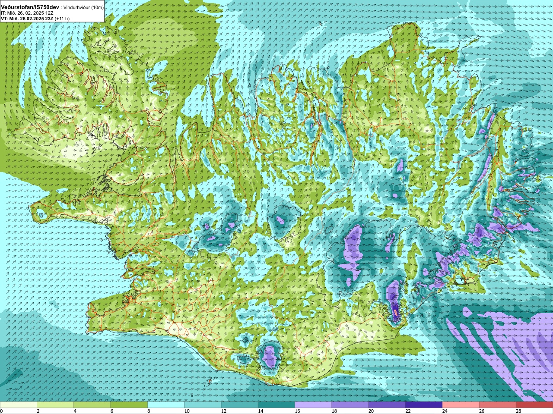553x414 pixels.
Task: Click the "IT: Mið. 26. 02. 2025 12Z" line
Action: click(28, 13)
